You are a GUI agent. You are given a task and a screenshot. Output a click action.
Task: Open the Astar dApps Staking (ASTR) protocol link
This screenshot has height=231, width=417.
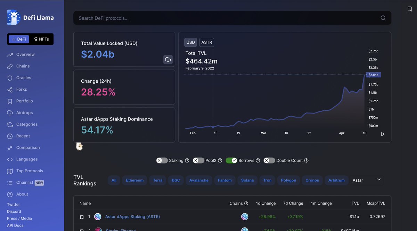point(132,217)
